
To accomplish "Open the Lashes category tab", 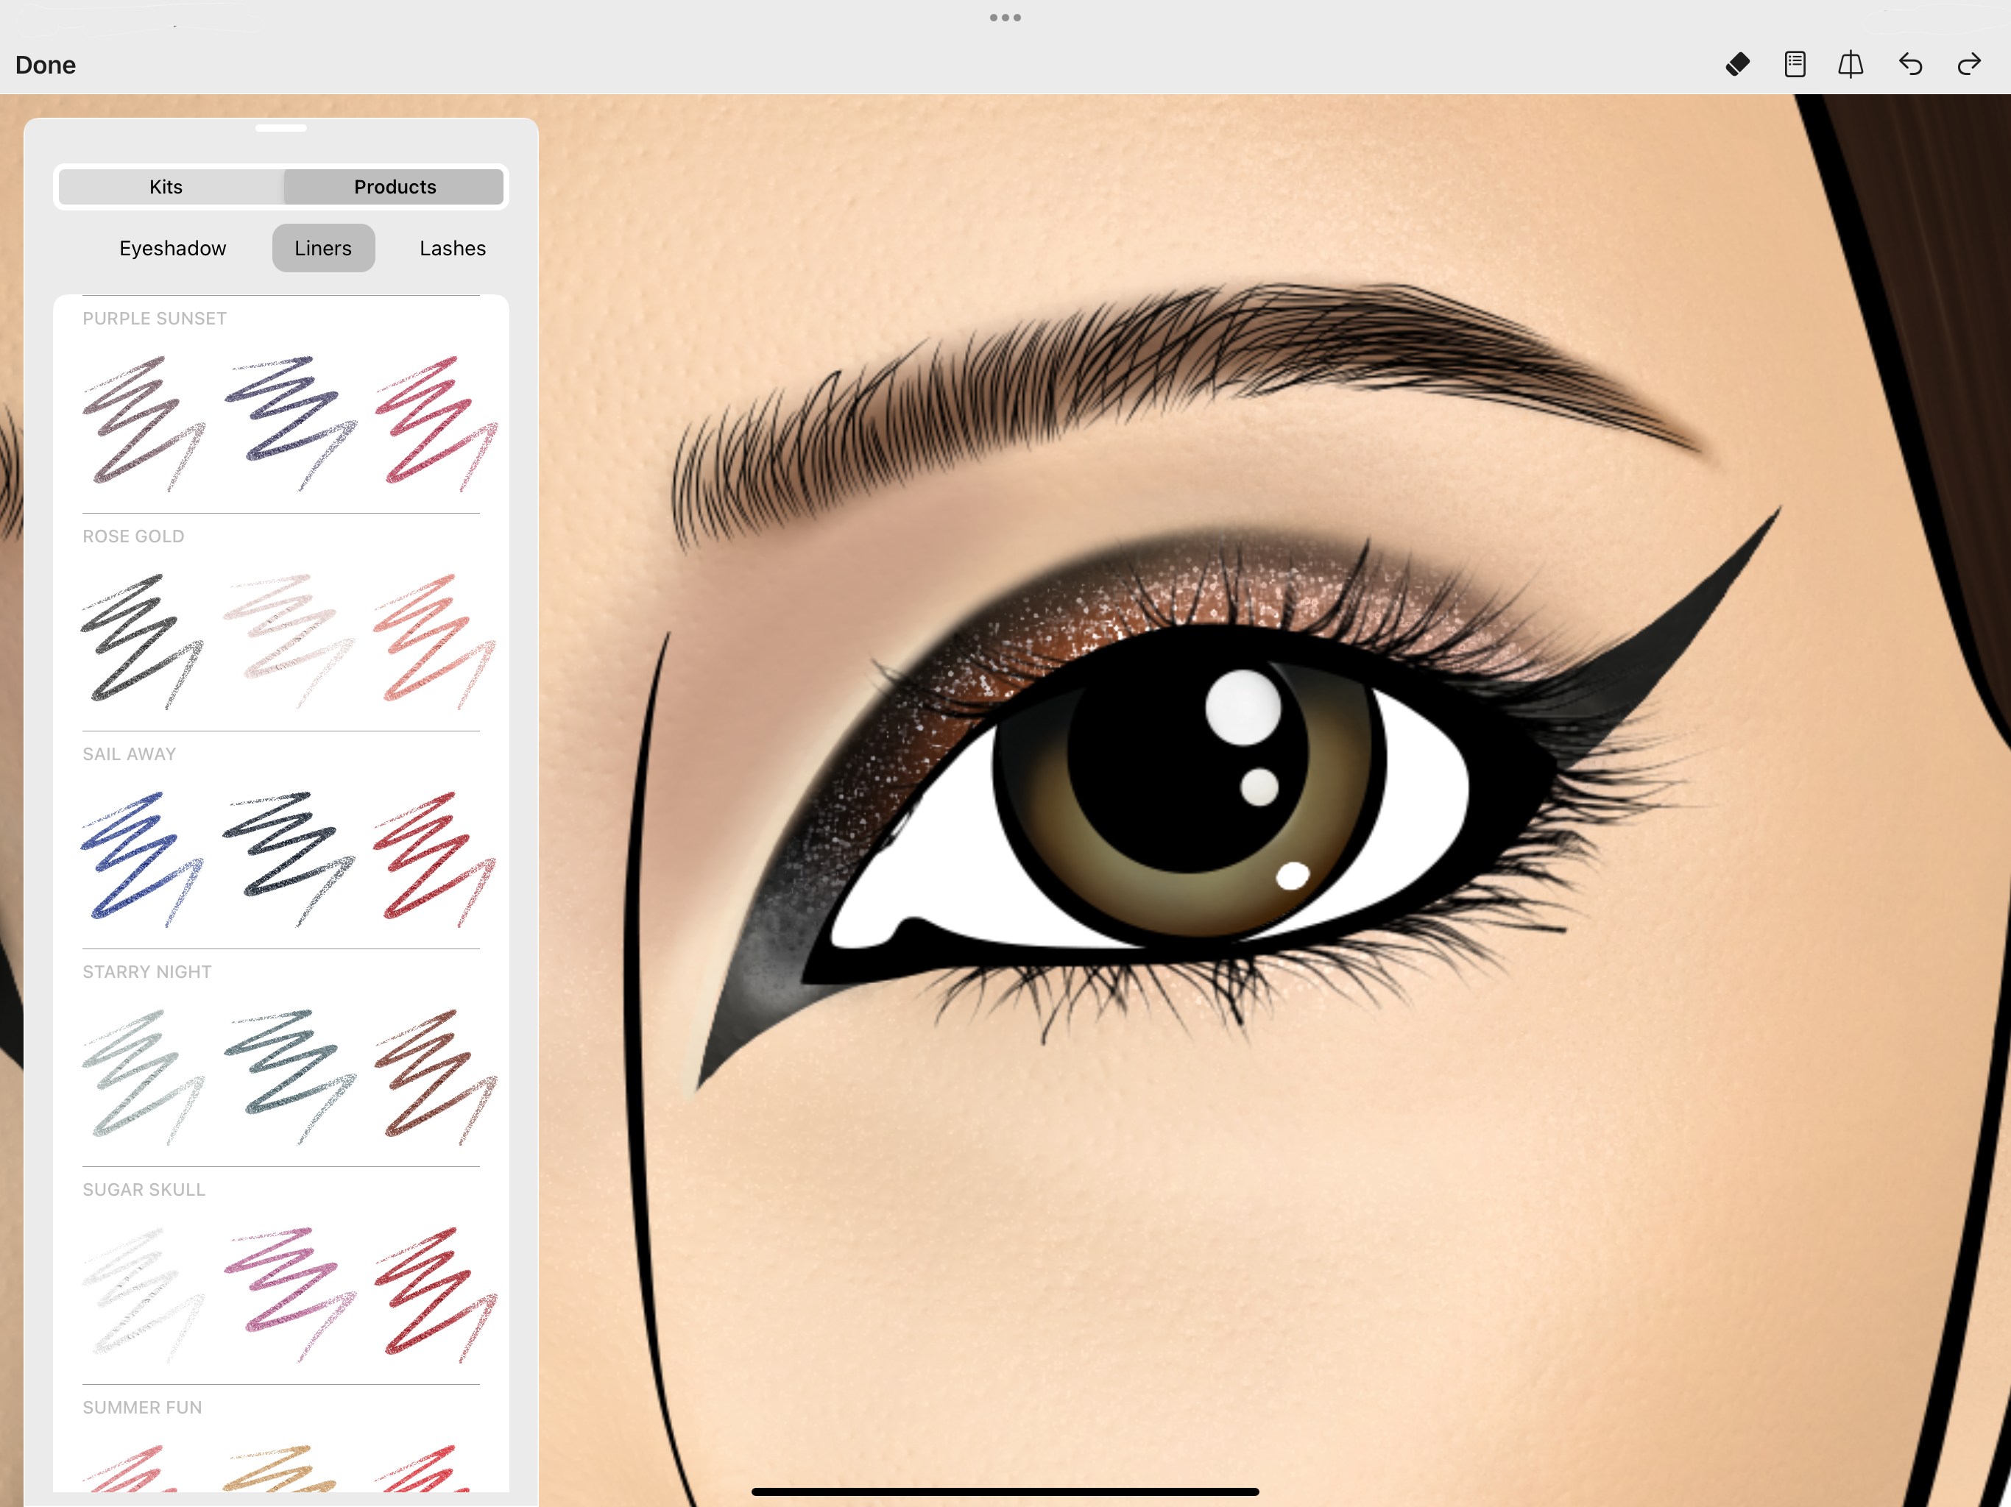I will pos(452,248).
